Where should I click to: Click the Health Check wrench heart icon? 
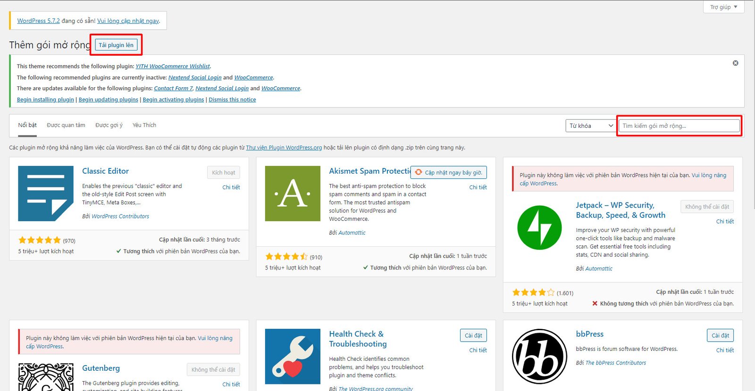click(293, 357)
